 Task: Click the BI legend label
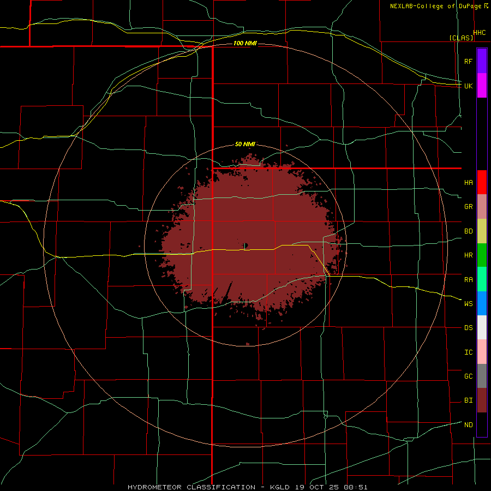468,400
